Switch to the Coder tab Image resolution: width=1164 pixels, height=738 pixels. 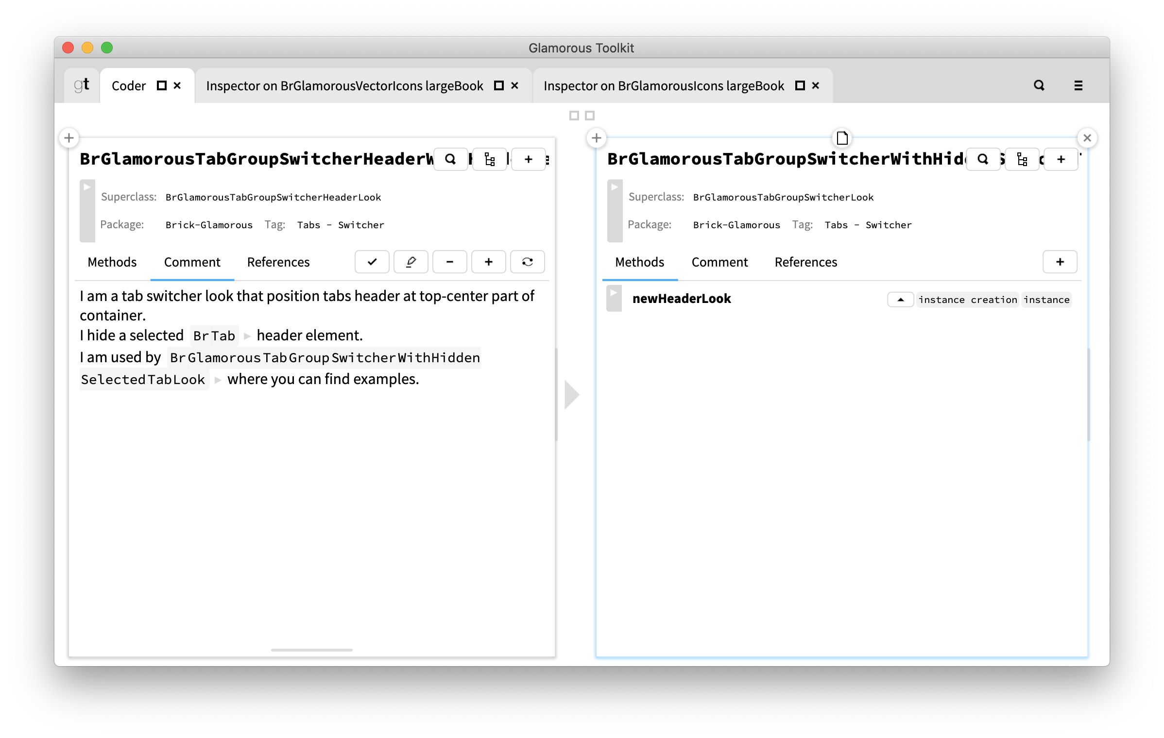(129, 86)
